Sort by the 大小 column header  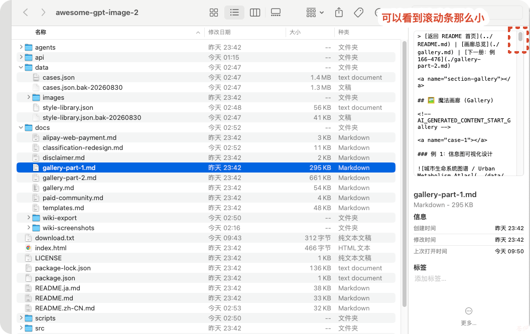pyautogui.click(x=295, y=32)
